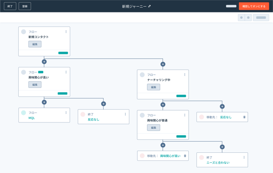Edit journey name with pencil icon

(x=149, y=6)
